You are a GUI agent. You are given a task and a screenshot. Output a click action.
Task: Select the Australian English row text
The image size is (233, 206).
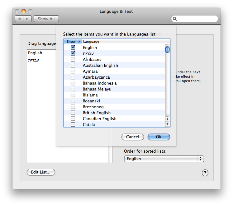pyautogui.click(x=100, y=65)
